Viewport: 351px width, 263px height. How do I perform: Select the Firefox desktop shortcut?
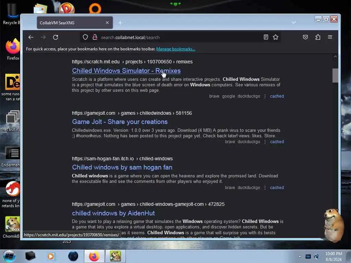[x=13, y=49]
